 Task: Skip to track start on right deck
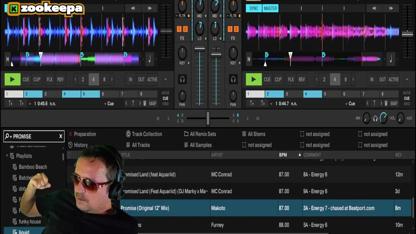249,59
